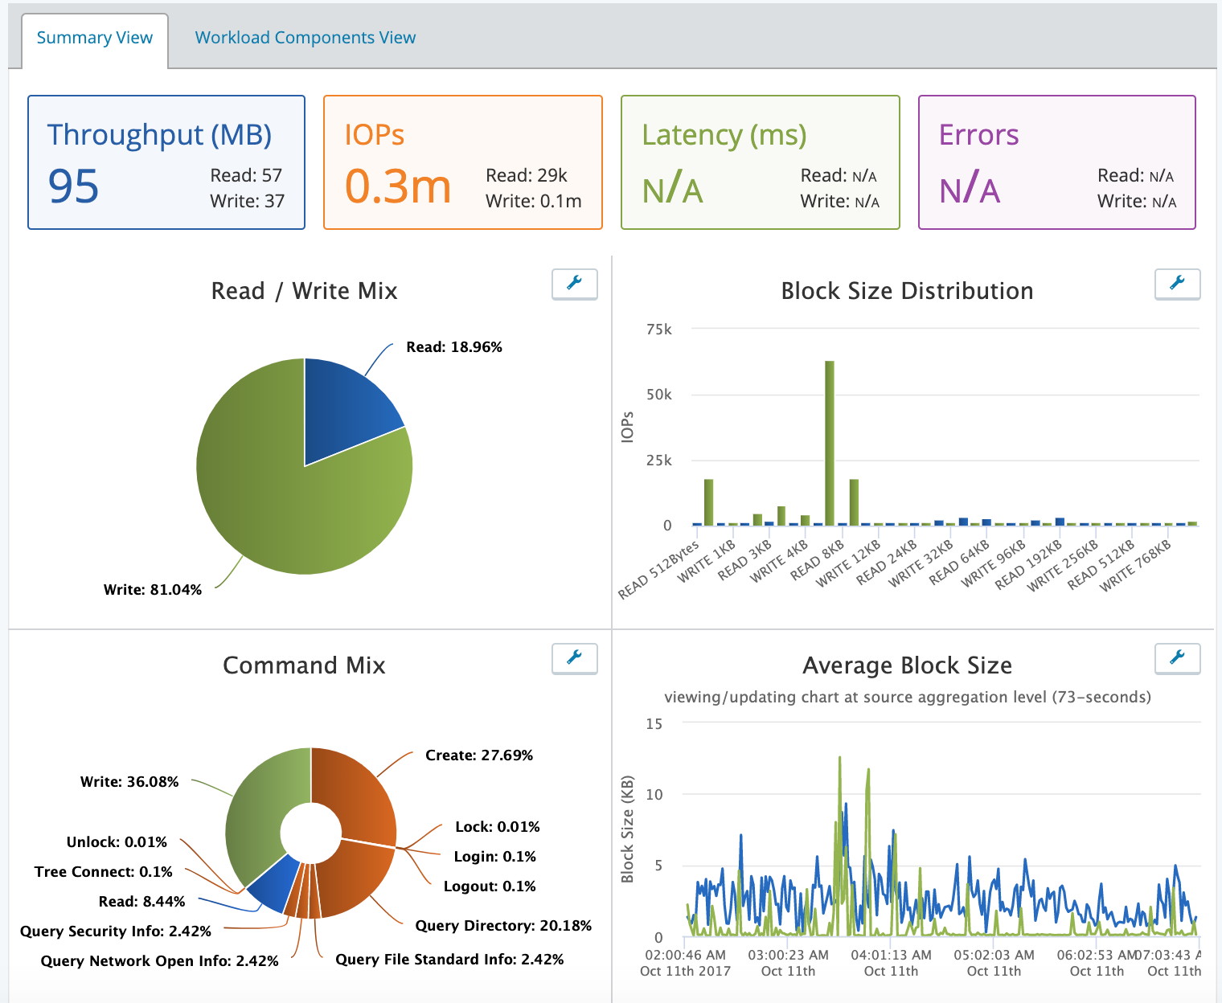Click the Query Directory: 20.18% label
Screen dimensions: 1222x1003
pos(503,926)
